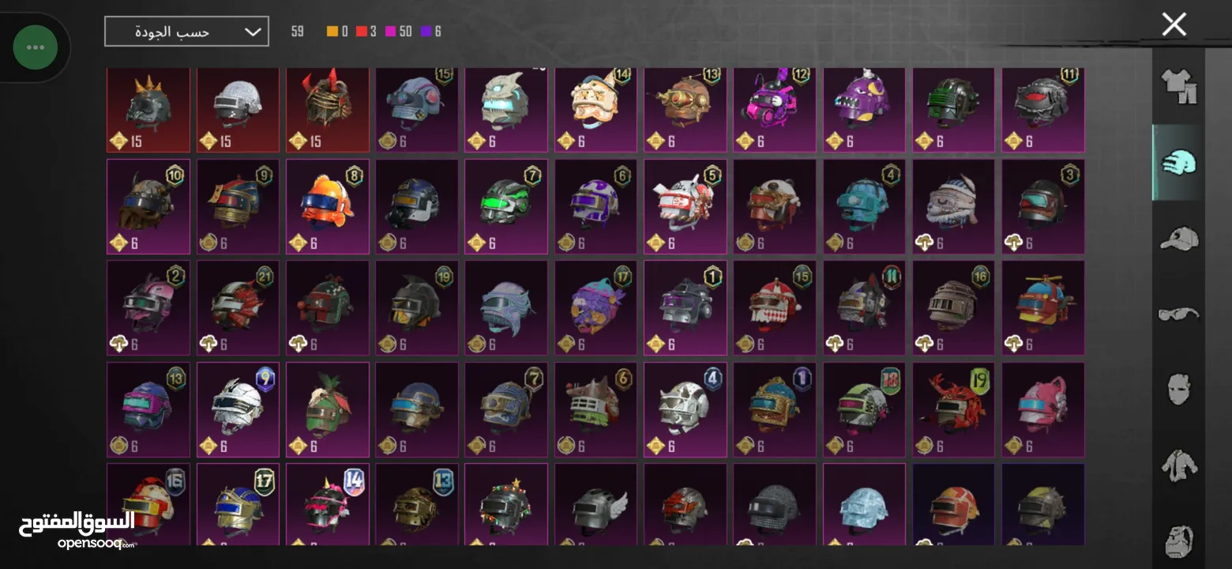The width and height of the screenshot is (1232, 569).
Task: Select the jacket category icon
Action: coord(1178,465)
